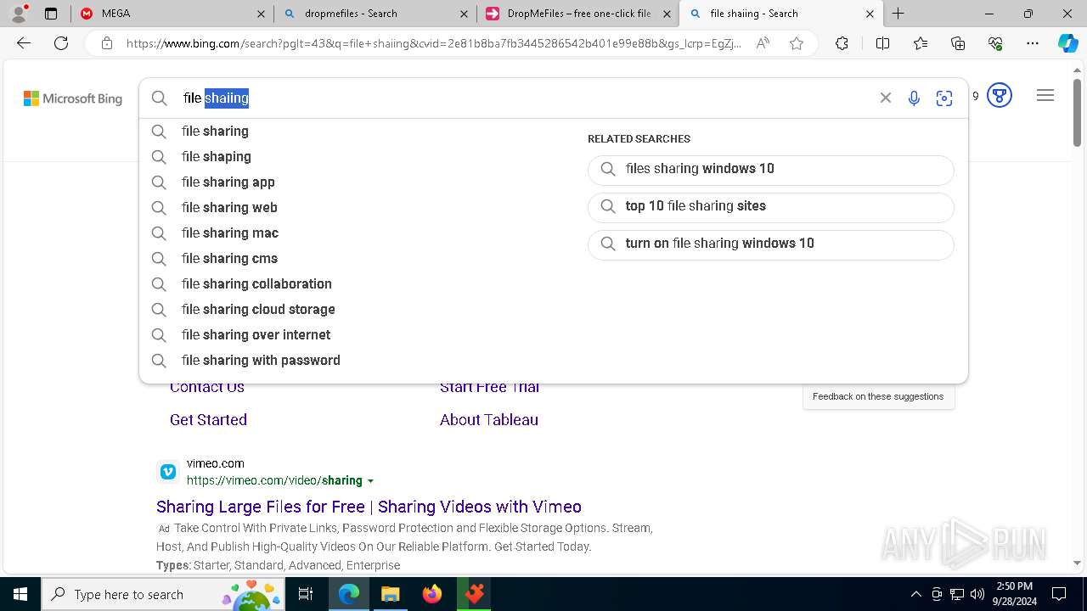
Task: Open the Favorites list icon
Action: (x=921, y=43)
